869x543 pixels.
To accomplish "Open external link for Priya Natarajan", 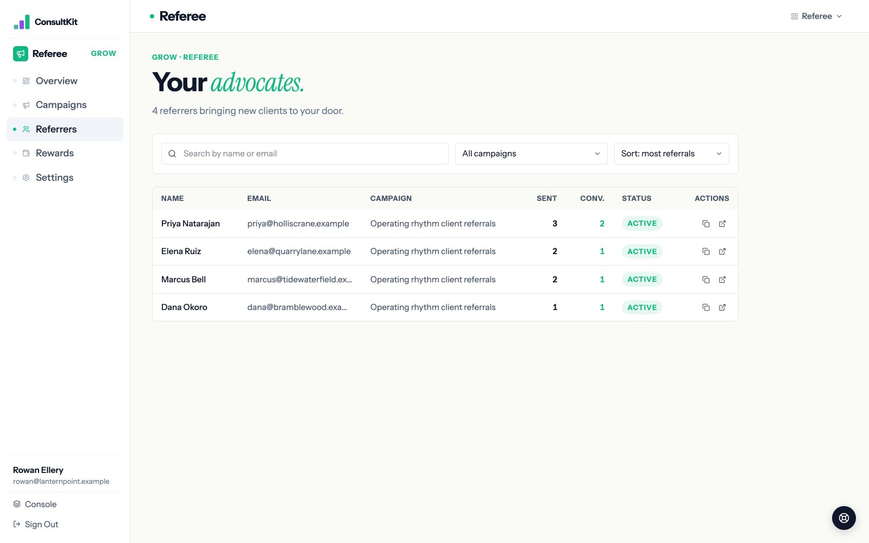I will pos(722,224).
